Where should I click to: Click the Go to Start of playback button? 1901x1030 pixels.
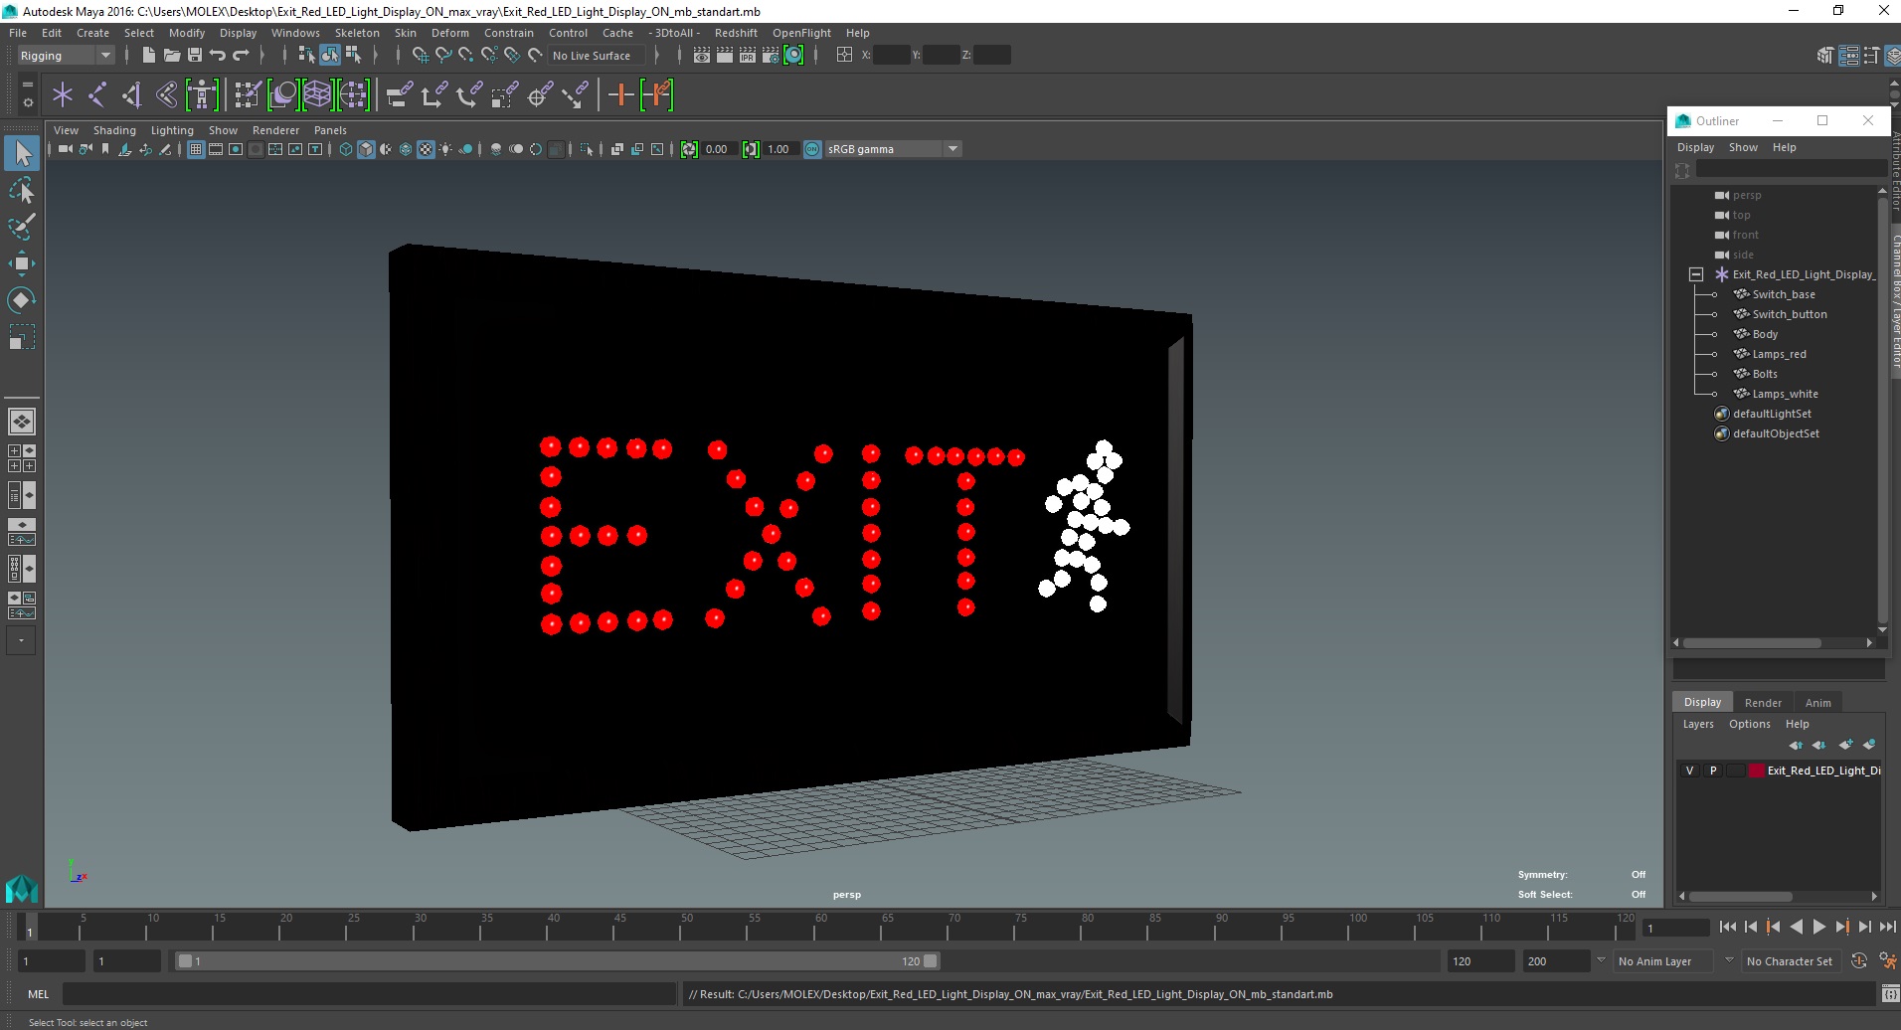1727,927
